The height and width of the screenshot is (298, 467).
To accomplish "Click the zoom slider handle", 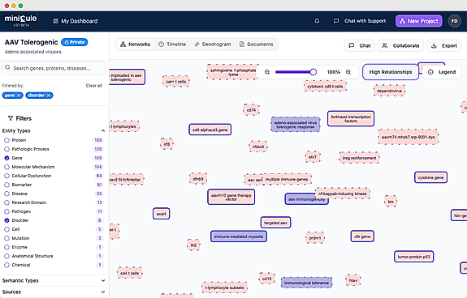I will pyautogui.click(x=313, y=72).
